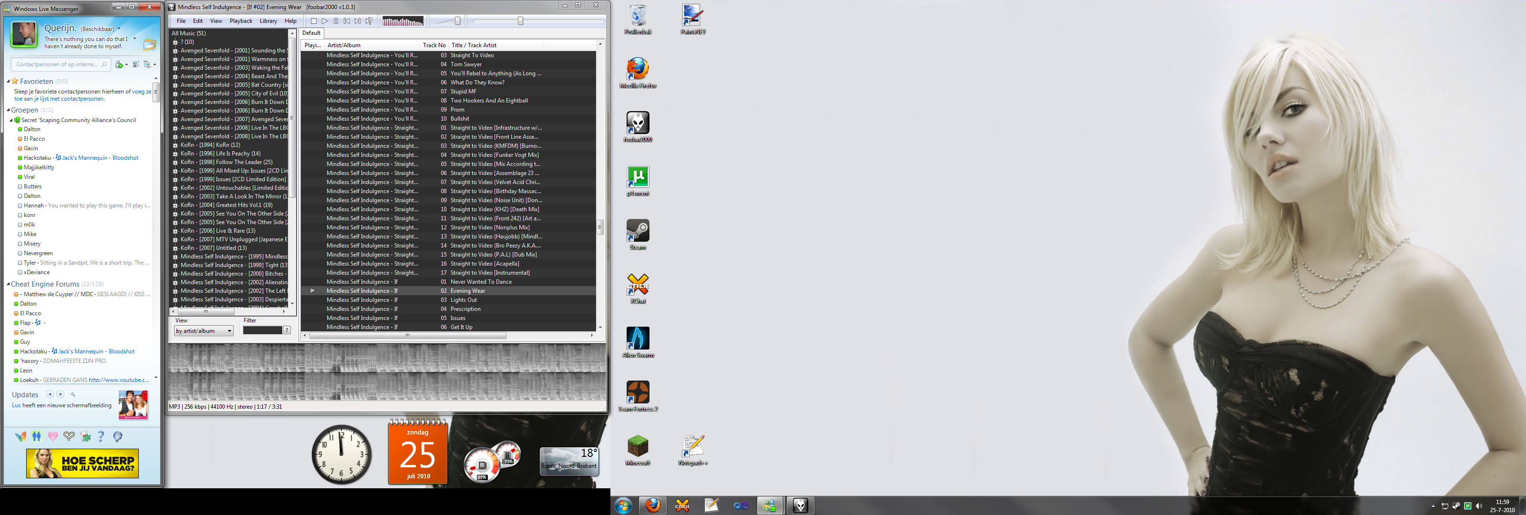1526x515 pixels.
Task: Pause the currently playing track
Action: coord(336,21)
